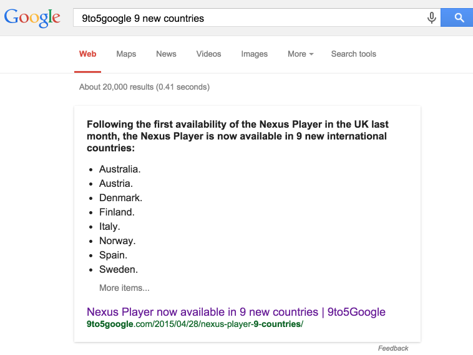Select the Web tab

[x=88, y=54]
